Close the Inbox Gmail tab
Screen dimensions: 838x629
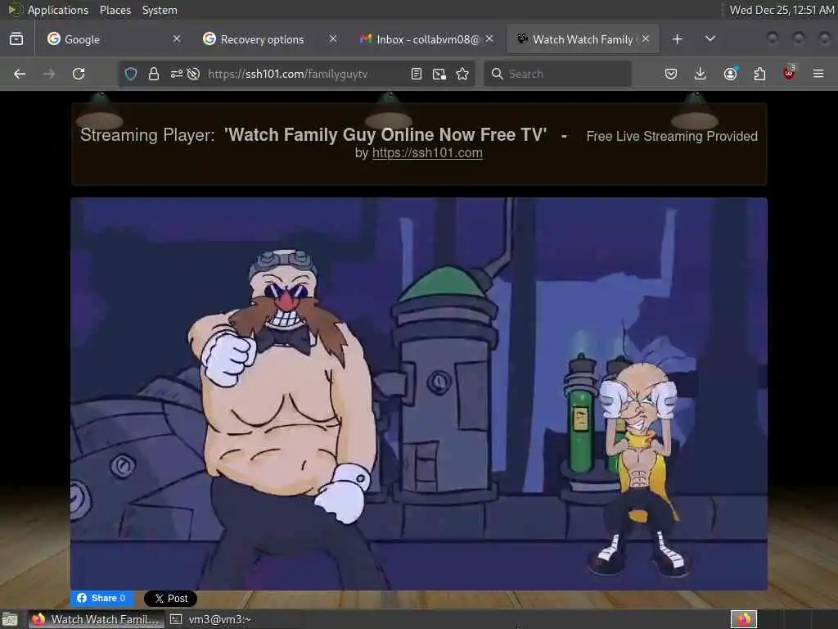pos(489,39)
